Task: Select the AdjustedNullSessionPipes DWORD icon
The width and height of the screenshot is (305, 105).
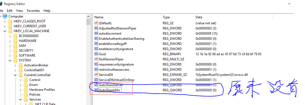Action: 96,28
